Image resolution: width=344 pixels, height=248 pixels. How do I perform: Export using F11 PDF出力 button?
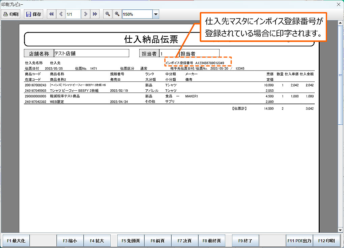299,241
